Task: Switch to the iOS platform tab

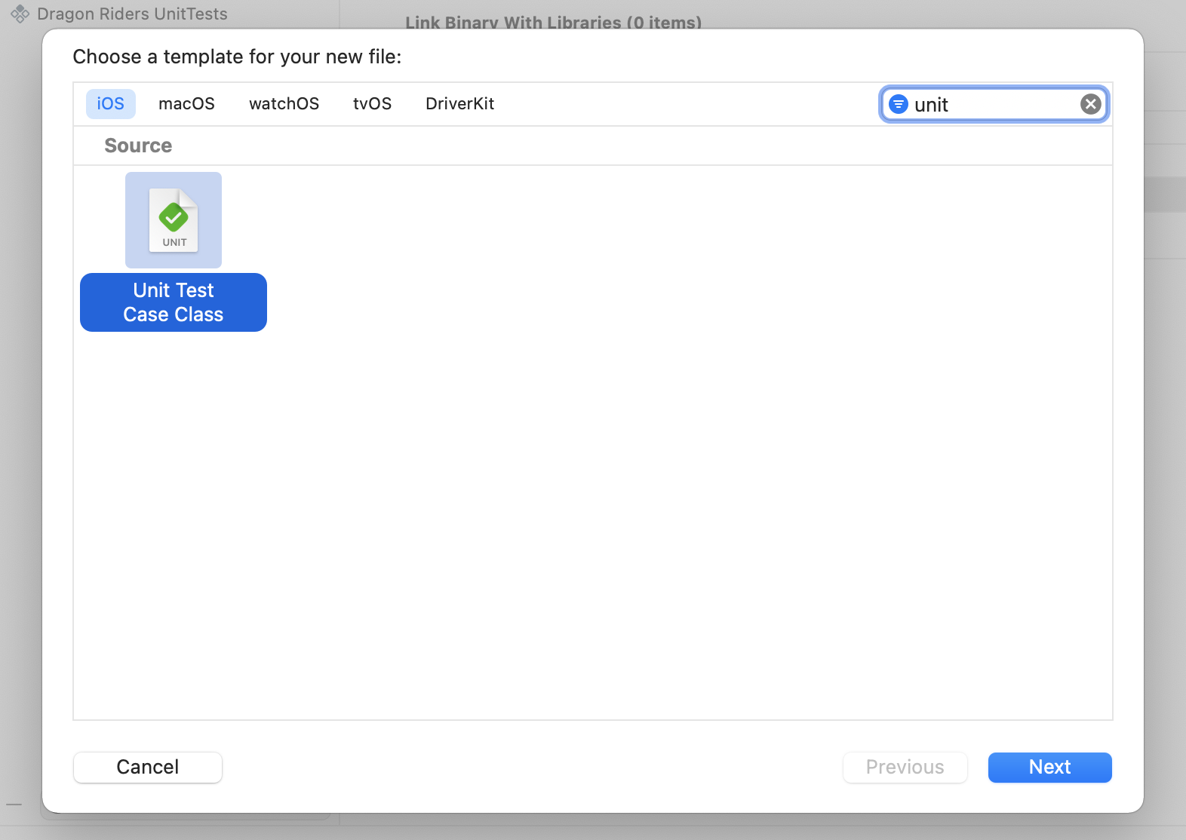Action: 111,104
